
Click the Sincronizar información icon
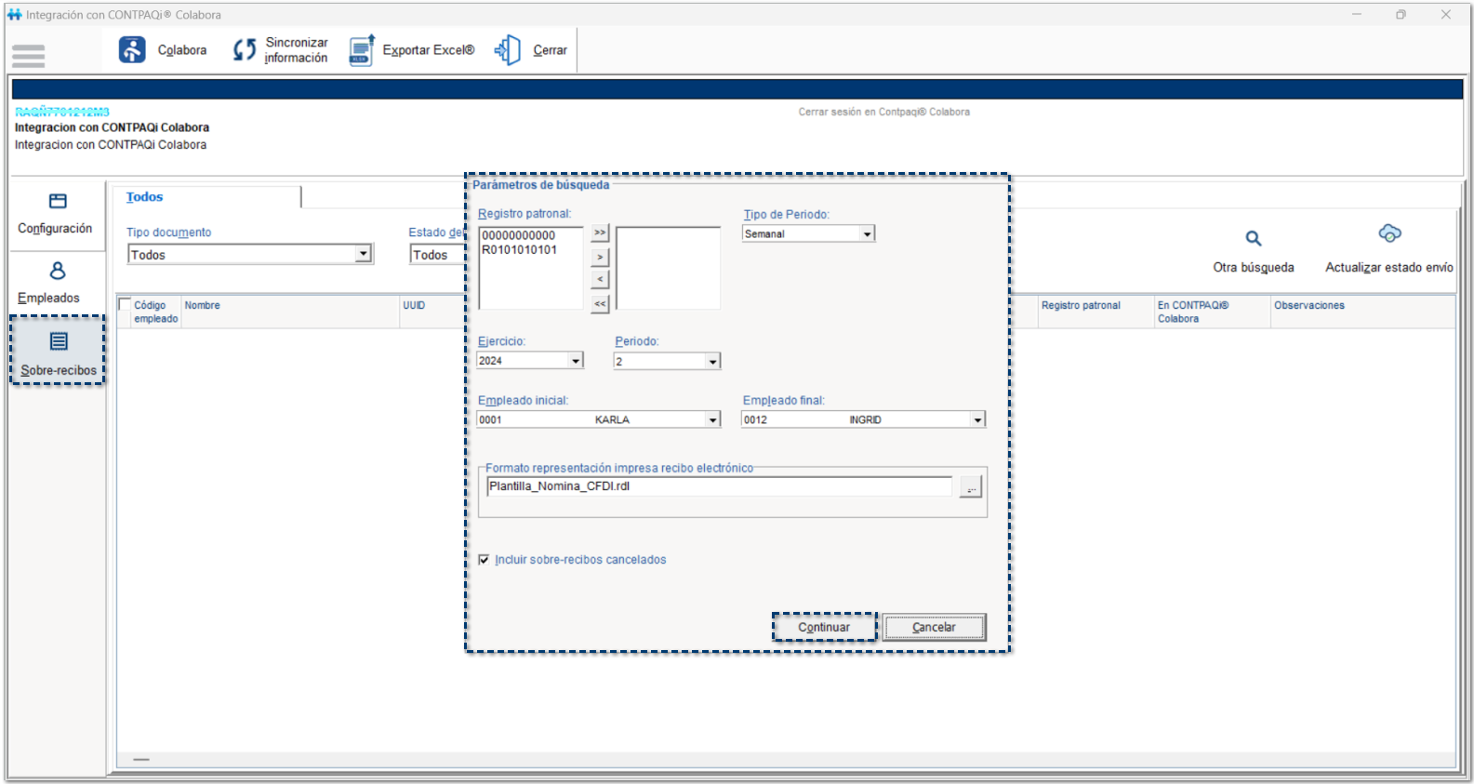tap(245, 50)
